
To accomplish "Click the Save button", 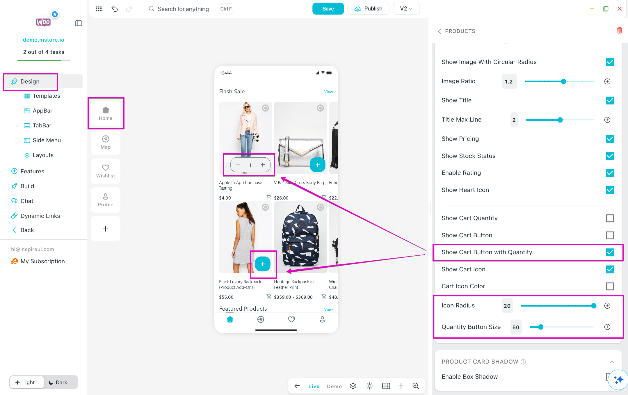I will (x=328, y=9).
